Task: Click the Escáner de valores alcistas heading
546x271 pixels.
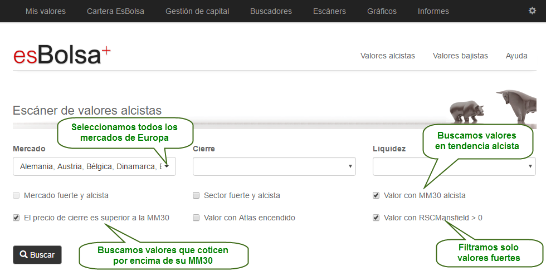Action: pyautogui.click(x=87, y=110)
